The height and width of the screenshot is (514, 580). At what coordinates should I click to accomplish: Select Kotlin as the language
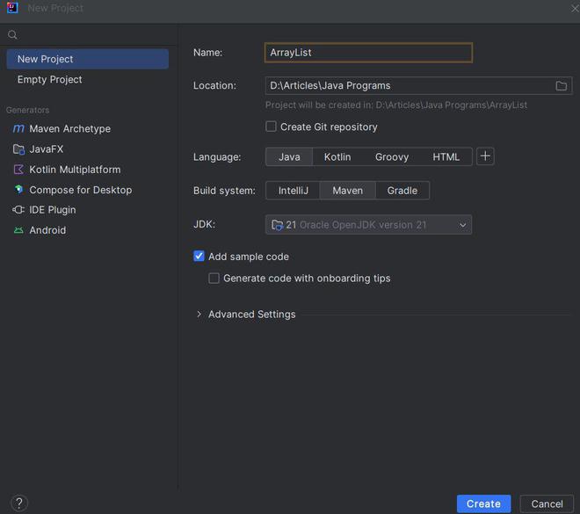(x=337, y=157)
